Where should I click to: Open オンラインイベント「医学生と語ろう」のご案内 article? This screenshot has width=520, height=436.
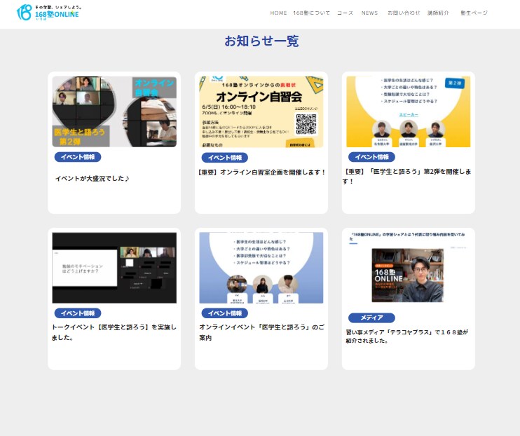(x=261, y=332)
